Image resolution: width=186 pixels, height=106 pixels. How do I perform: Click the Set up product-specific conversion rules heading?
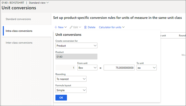(x=117, y=18)
